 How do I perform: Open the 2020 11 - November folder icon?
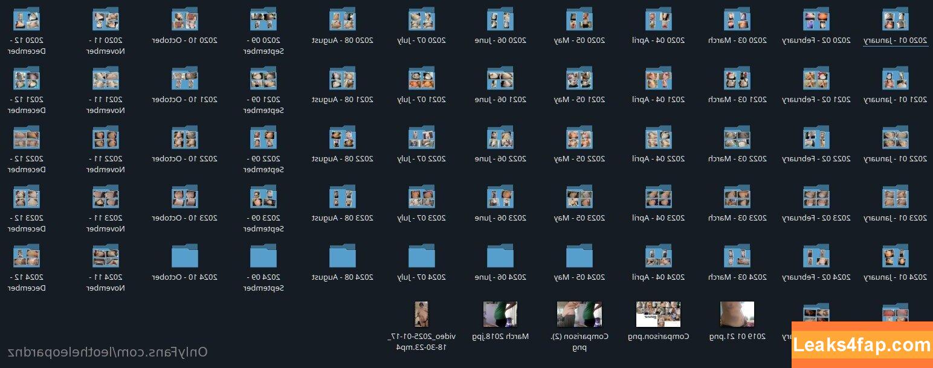coord(106,19)
